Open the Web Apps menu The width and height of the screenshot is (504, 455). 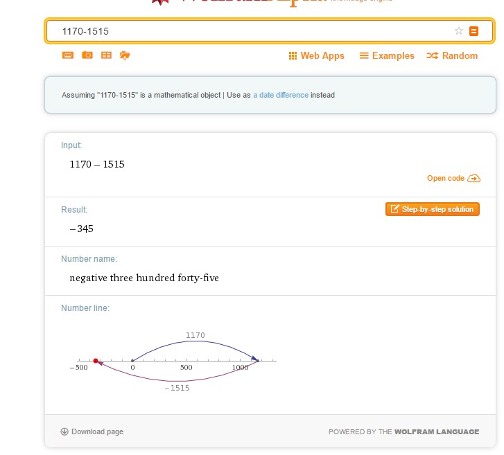[317, 56]
